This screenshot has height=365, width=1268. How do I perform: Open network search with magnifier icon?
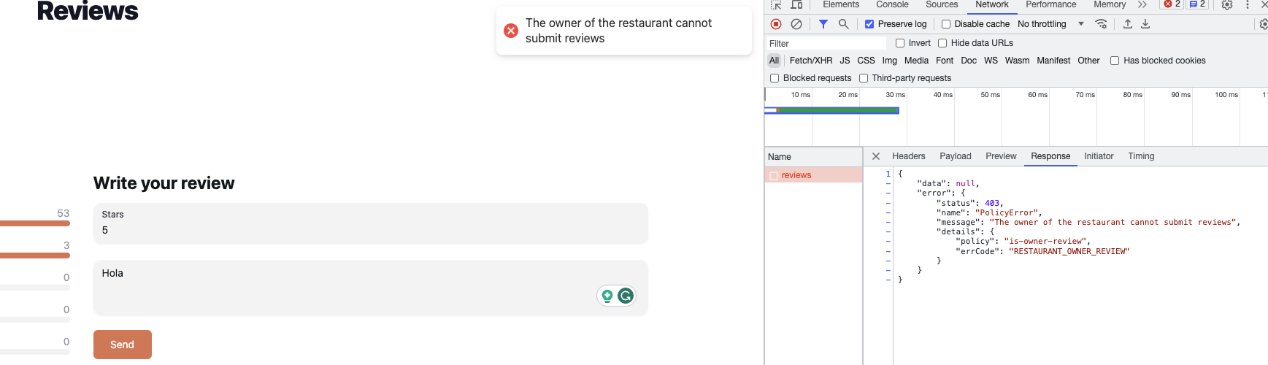click(x=843, y=24)
